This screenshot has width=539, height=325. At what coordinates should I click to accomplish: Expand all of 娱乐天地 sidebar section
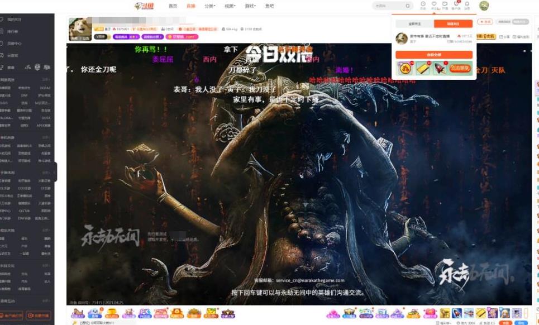(46, 231)
